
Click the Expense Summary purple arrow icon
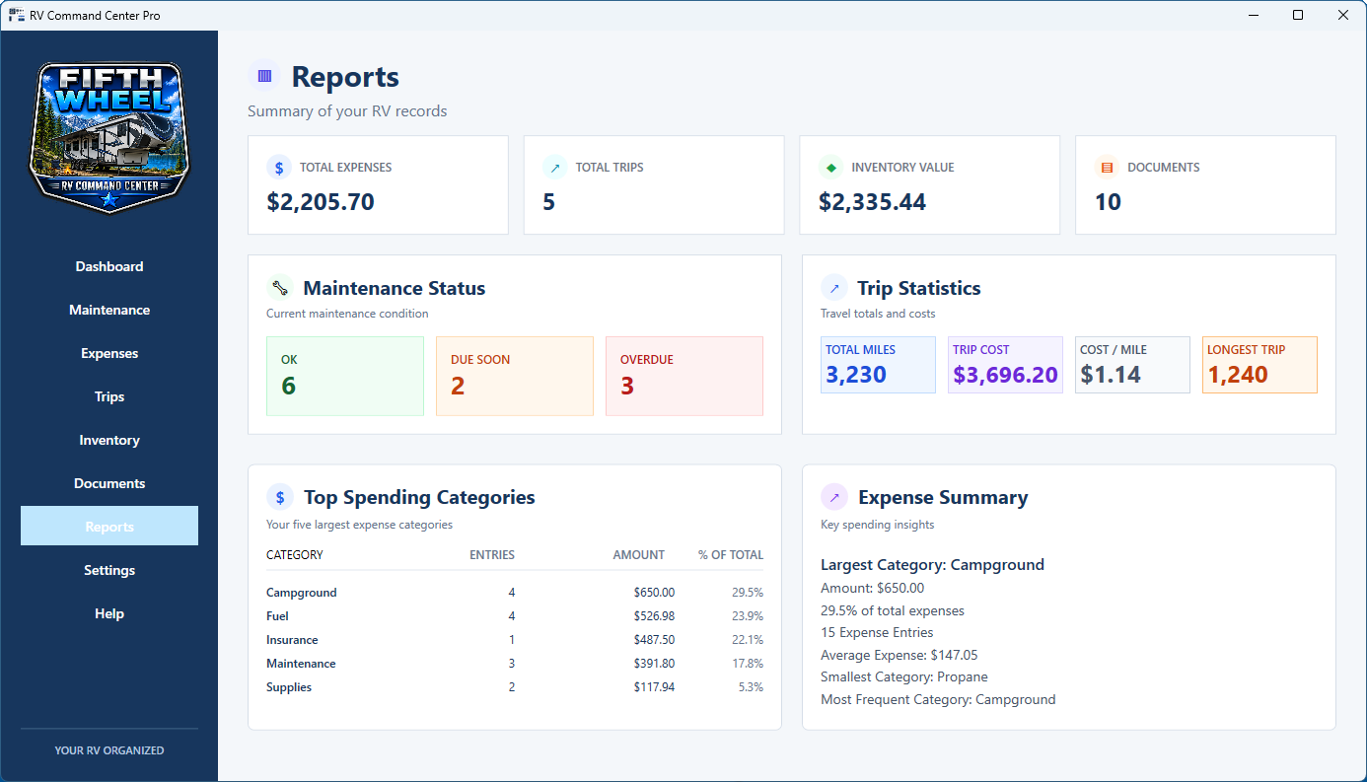pos(834,497)
